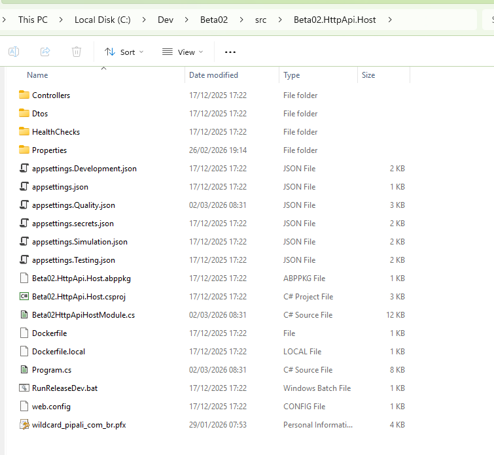Open the View dropdown menu
494x455 pixels.
183,52
